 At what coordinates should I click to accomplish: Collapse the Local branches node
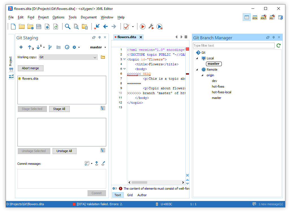pyautogui.click(x=197, y=58)
